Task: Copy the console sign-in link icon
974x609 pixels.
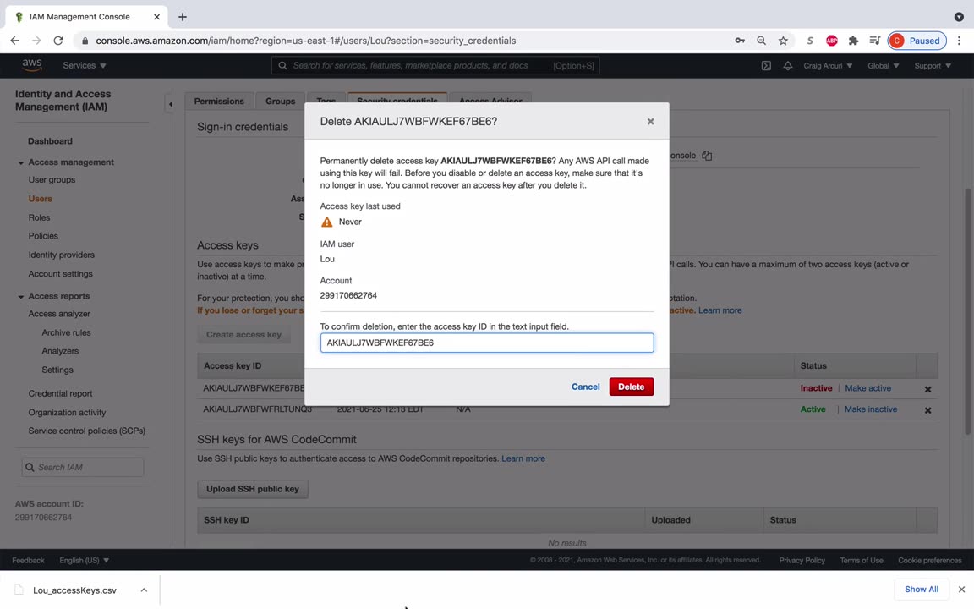Action: [707, 156]
